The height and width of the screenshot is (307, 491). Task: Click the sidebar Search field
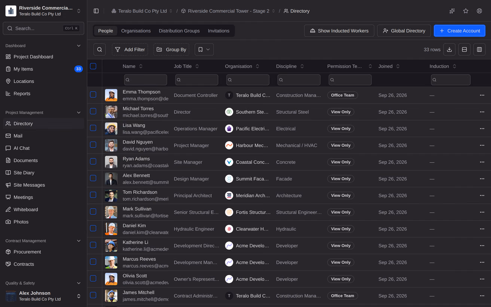coord(43,28)
